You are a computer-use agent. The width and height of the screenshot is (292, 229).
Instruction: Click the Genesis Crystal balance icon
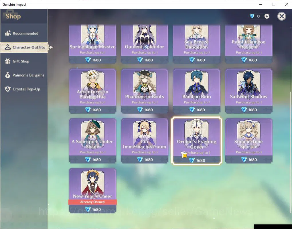(x=252, y=16)
